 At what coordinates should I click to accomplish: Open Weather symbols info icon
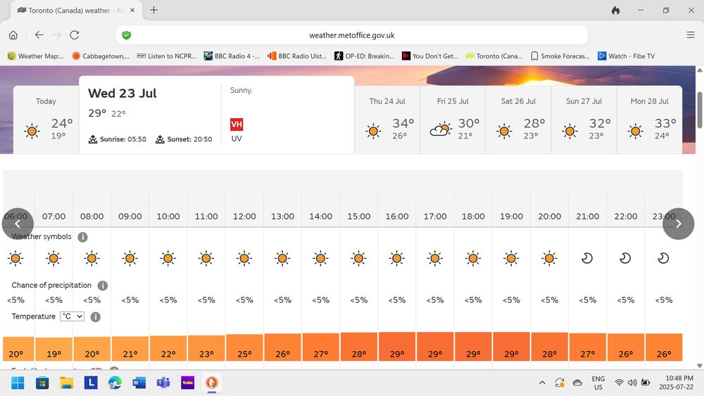click(82, 237)
